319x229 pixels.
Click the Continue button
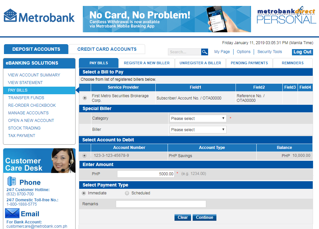[x=205, y=217]
